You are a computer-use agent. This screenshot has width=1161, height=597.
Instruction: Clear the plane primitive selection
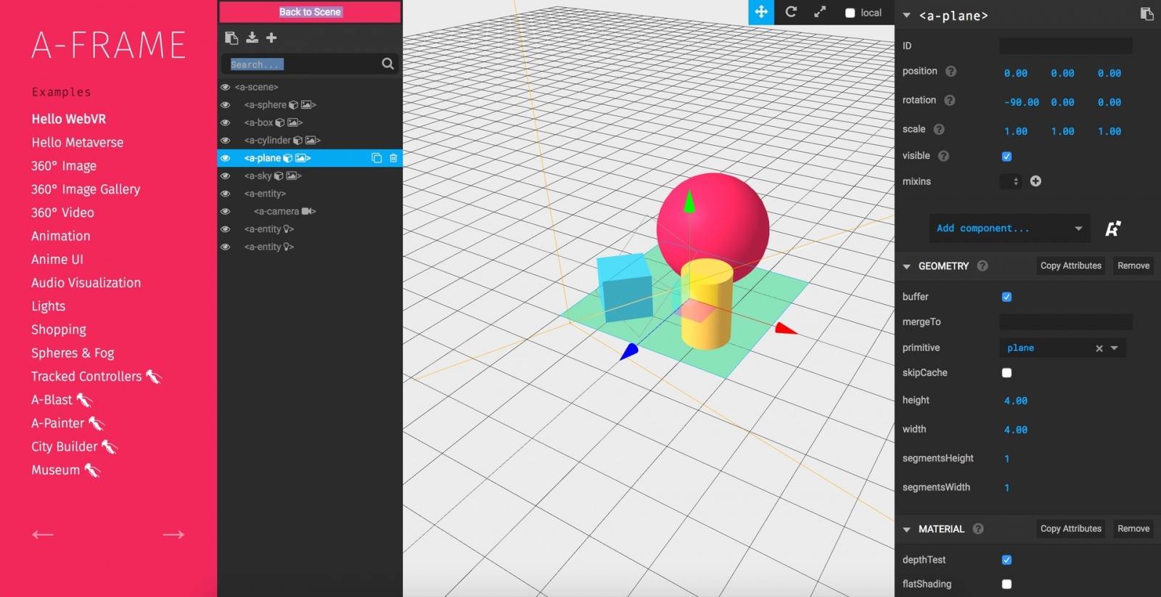tap(1099, 348)
